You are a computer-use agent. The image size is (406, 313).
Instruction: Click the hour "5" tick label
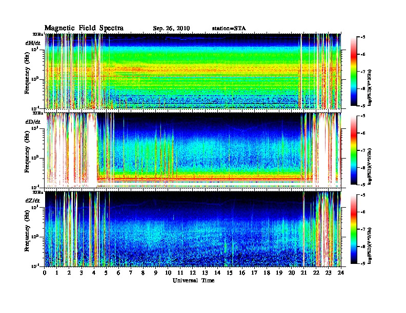click(106, 273)
